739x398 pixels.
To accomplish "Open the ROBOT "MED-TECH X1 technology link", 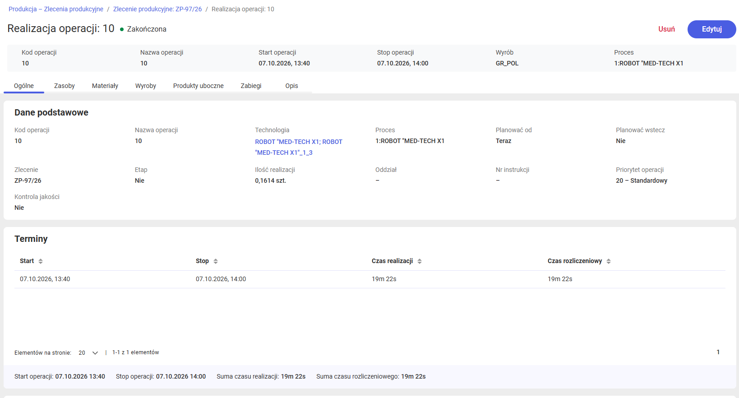I will [x=299, y=147].
